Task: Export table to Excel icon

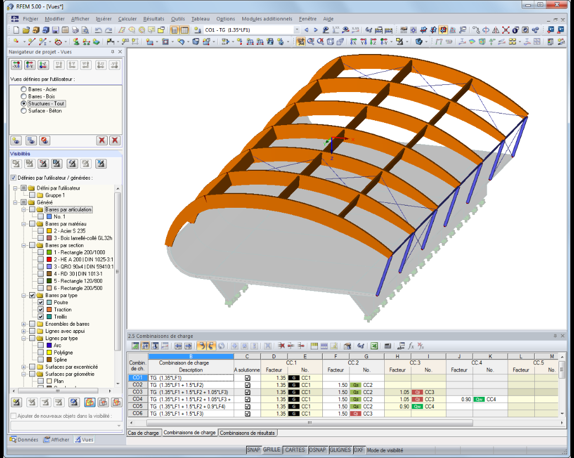Action: click(x=374, y=346)
